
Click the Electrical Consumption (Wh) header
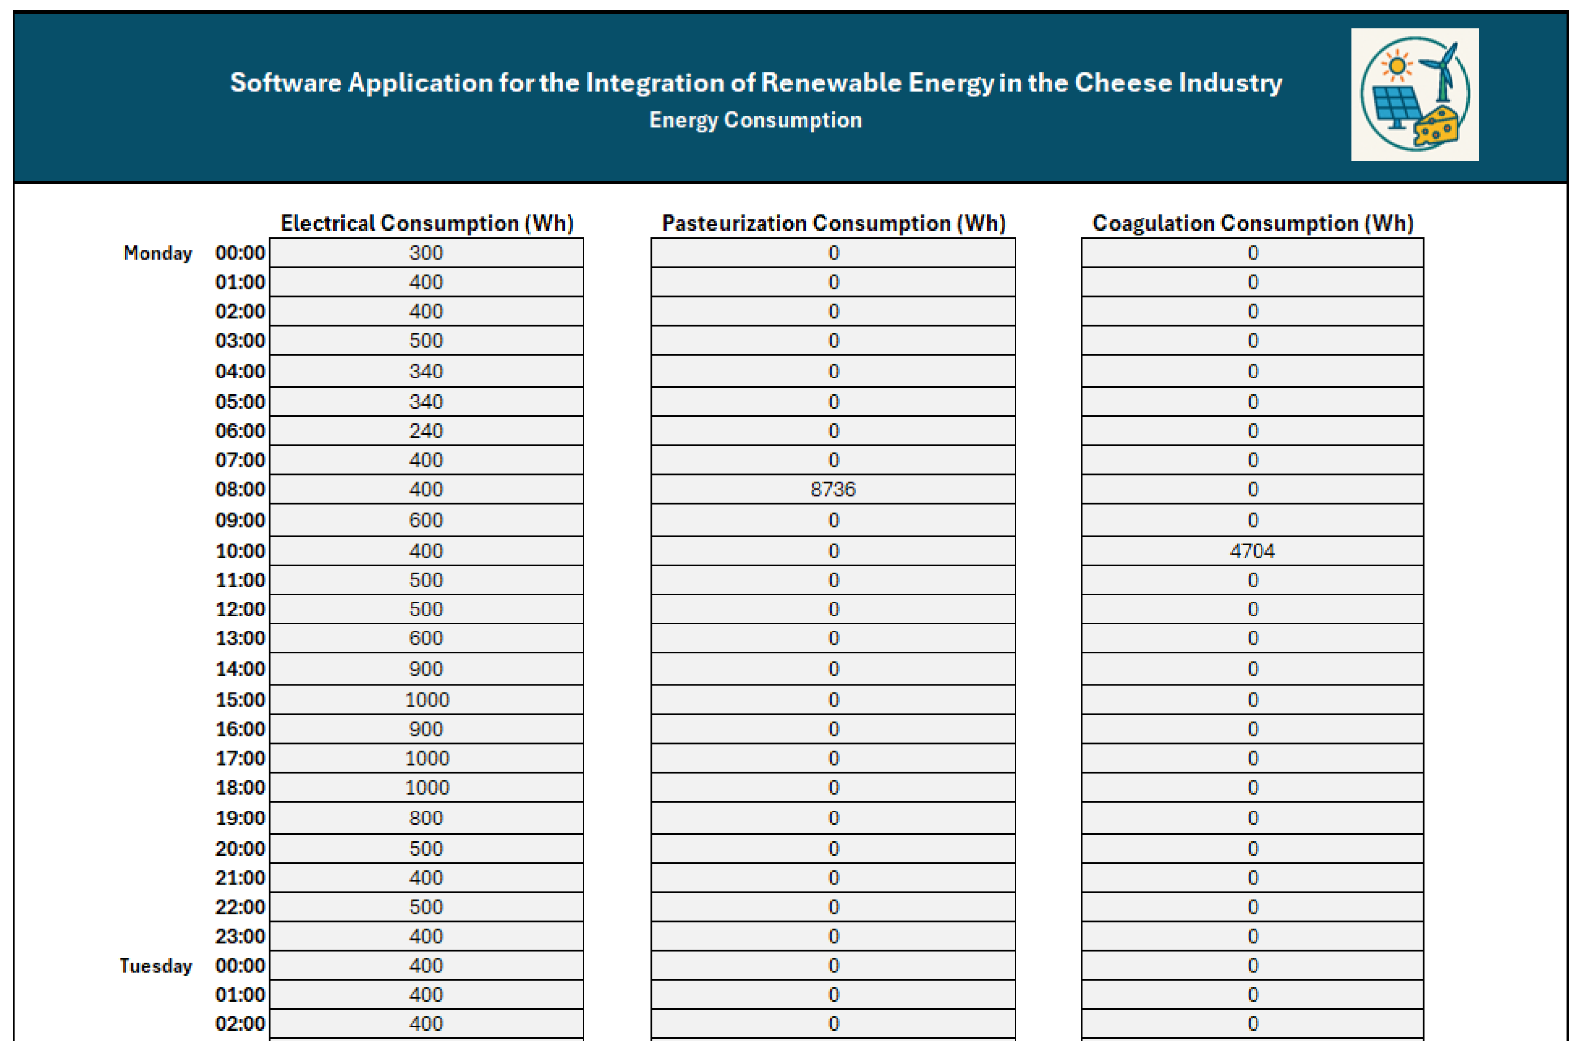pyautogui.click(x=427, y=223)
